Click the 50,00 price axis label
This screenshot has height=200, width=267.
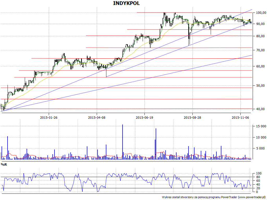[x=260, y=85]
